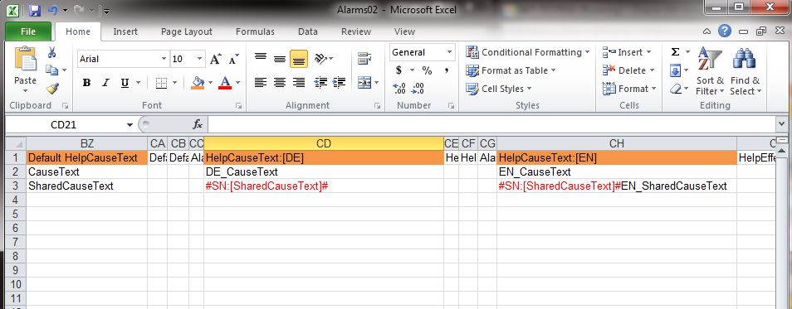Apply Comma Style format
The image size is (792, 309).
[447, 70]
